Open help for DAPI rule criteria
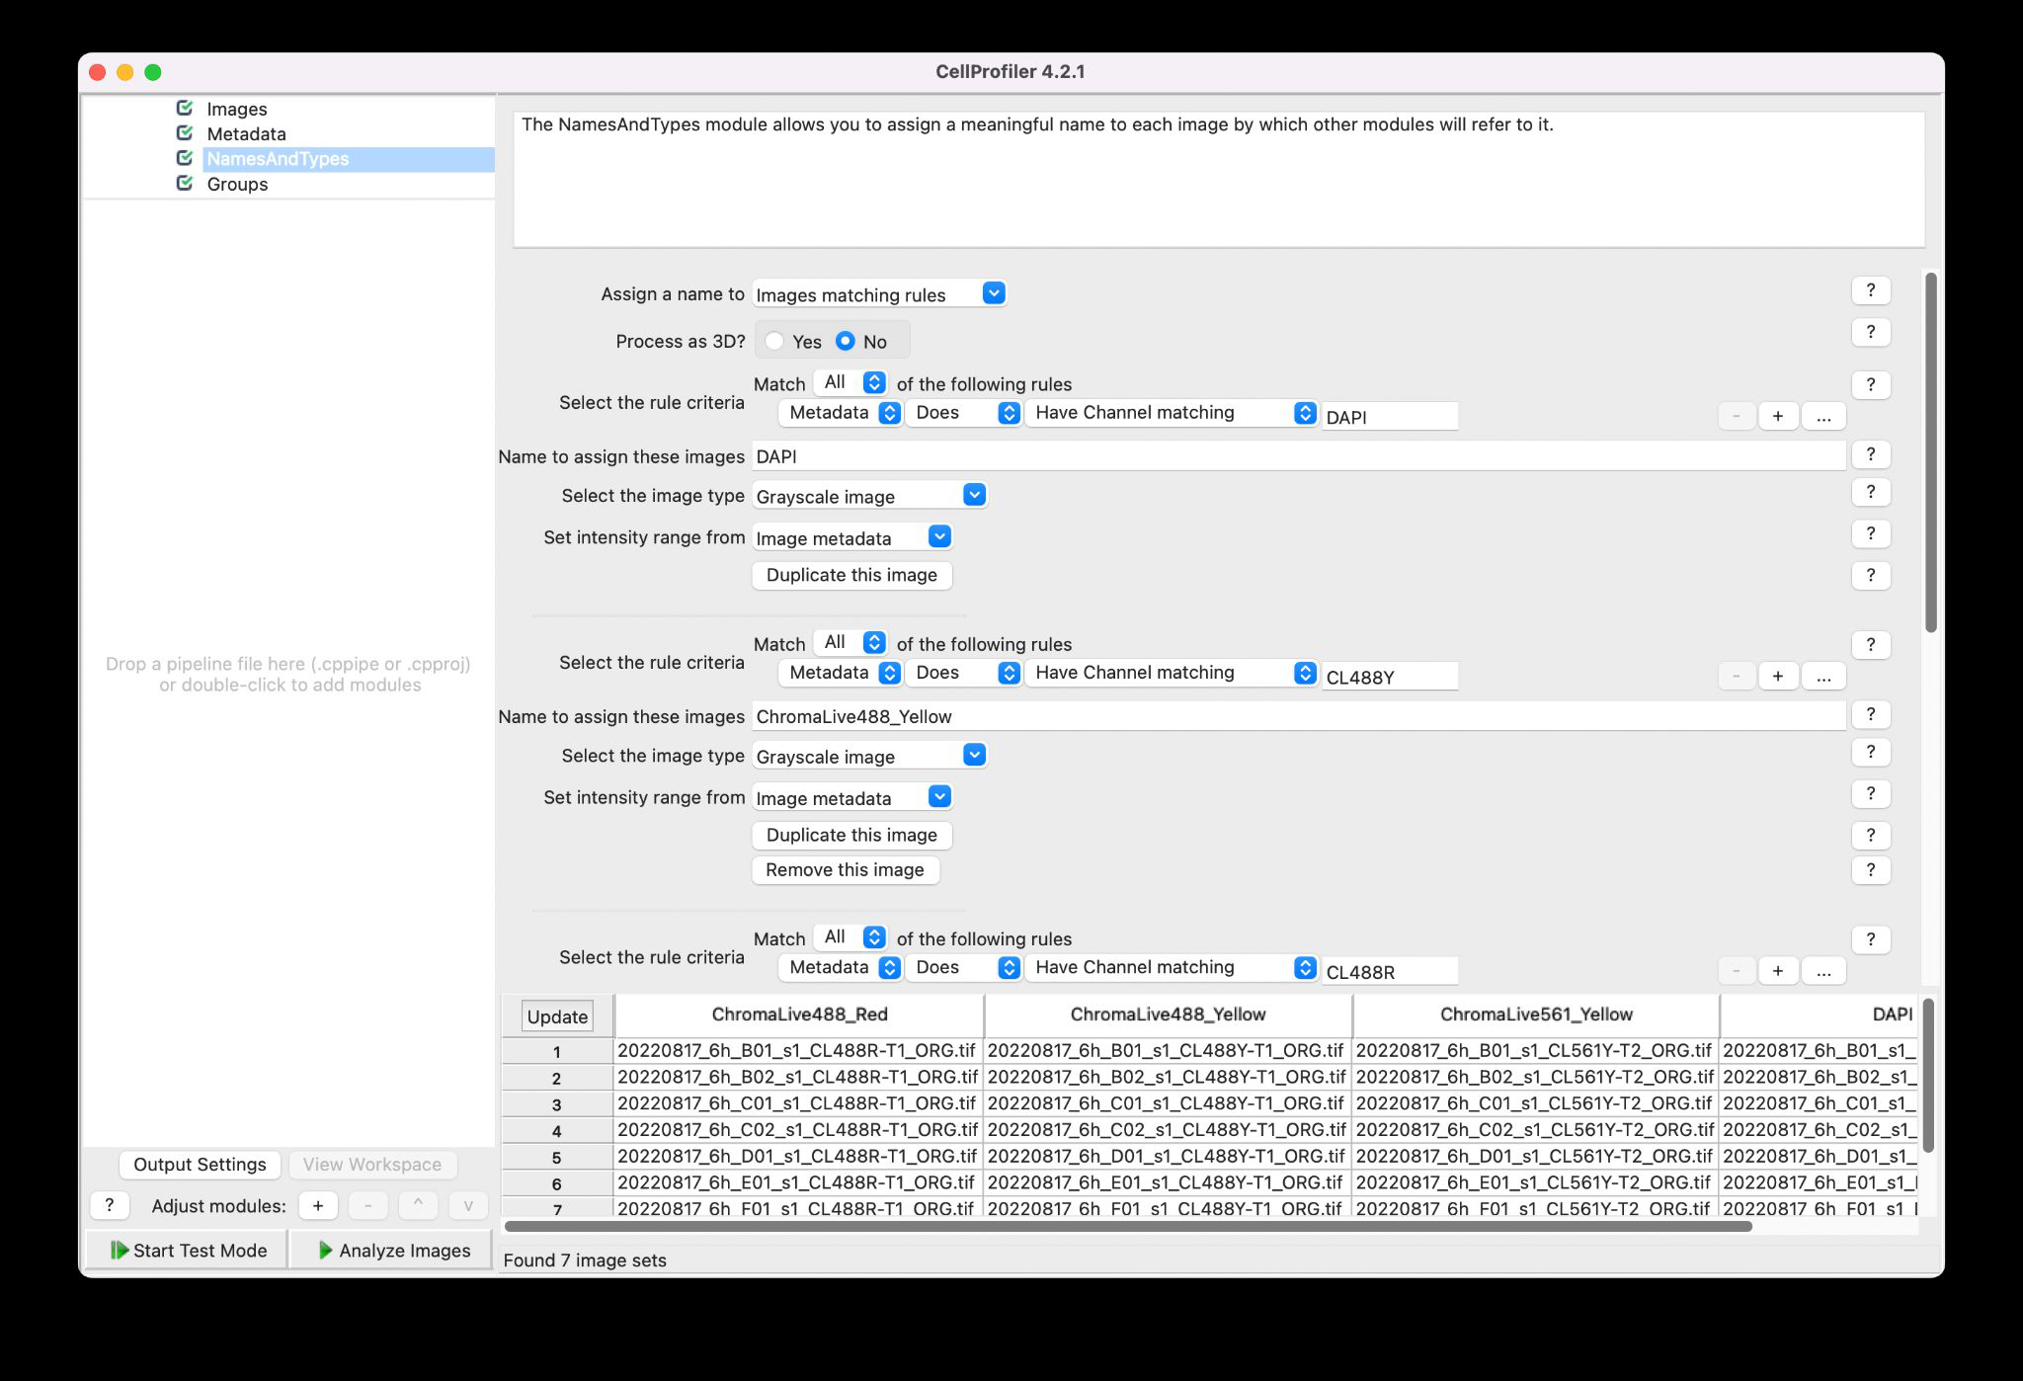This screenshot has width=2023, height=1381. coord(1871,384)
